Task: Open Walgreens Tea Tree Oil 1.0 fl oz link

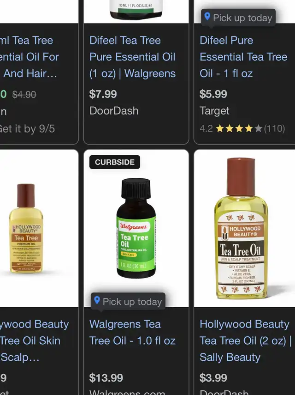Action: tap(132, 332)
